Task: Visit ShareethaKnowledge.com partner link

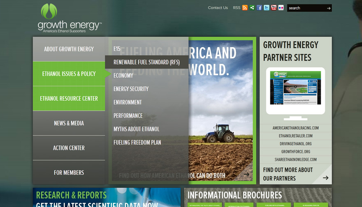Action: pos(295,159)
